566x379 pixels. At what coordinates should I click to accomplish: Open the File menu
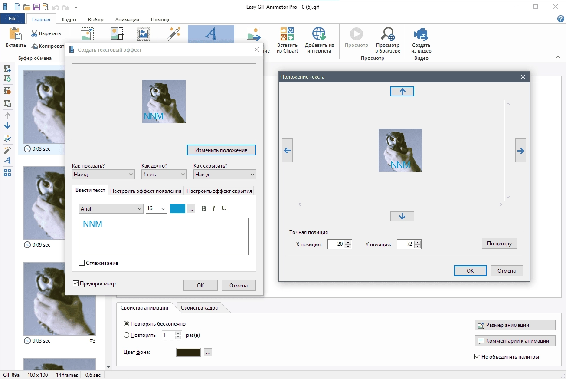click(13, 19)
